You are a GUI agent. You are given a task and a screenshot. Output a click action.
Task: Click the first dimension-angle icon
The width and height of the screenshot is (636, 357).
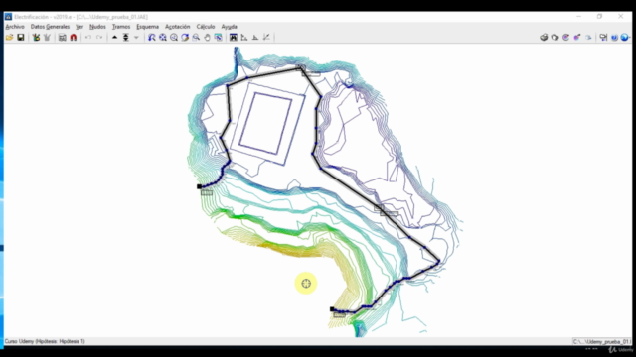(x=244, y=38)
